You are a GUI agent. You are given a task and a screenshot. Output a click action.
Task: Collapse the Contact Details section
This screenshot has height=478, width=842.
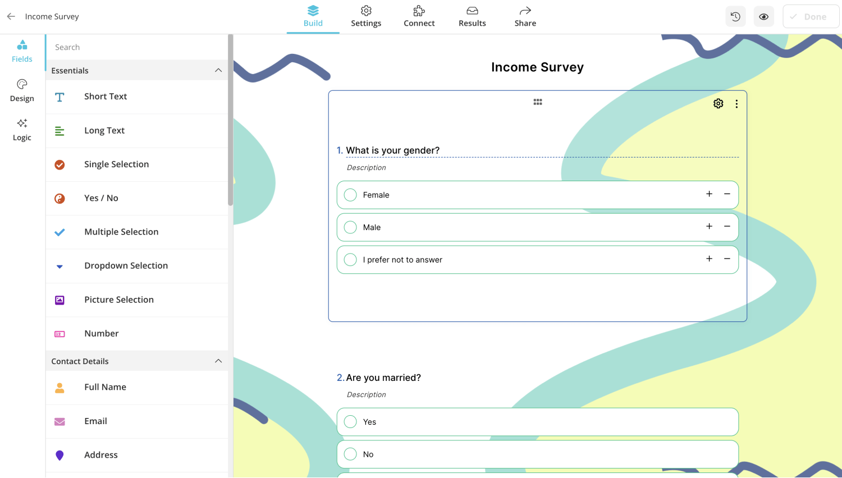pyautogui.click(x=218, y=361)
